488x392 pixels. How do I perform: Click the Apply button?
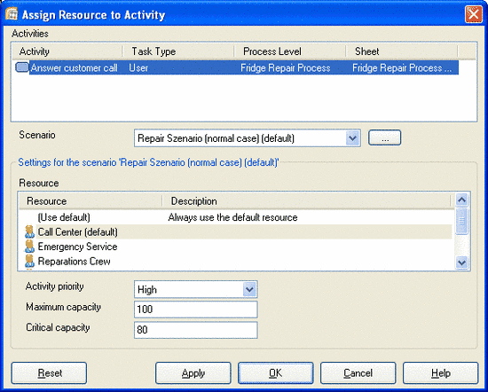point(193,372)
